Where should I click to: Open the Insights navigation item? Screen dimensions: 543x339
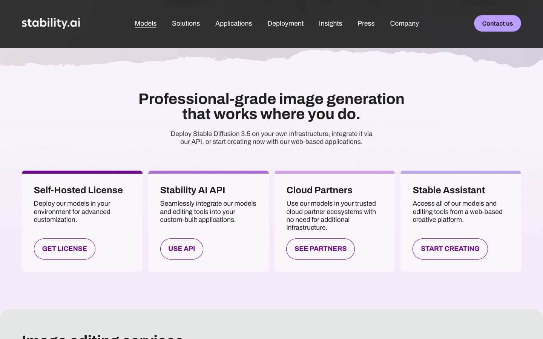click(330, 23)
